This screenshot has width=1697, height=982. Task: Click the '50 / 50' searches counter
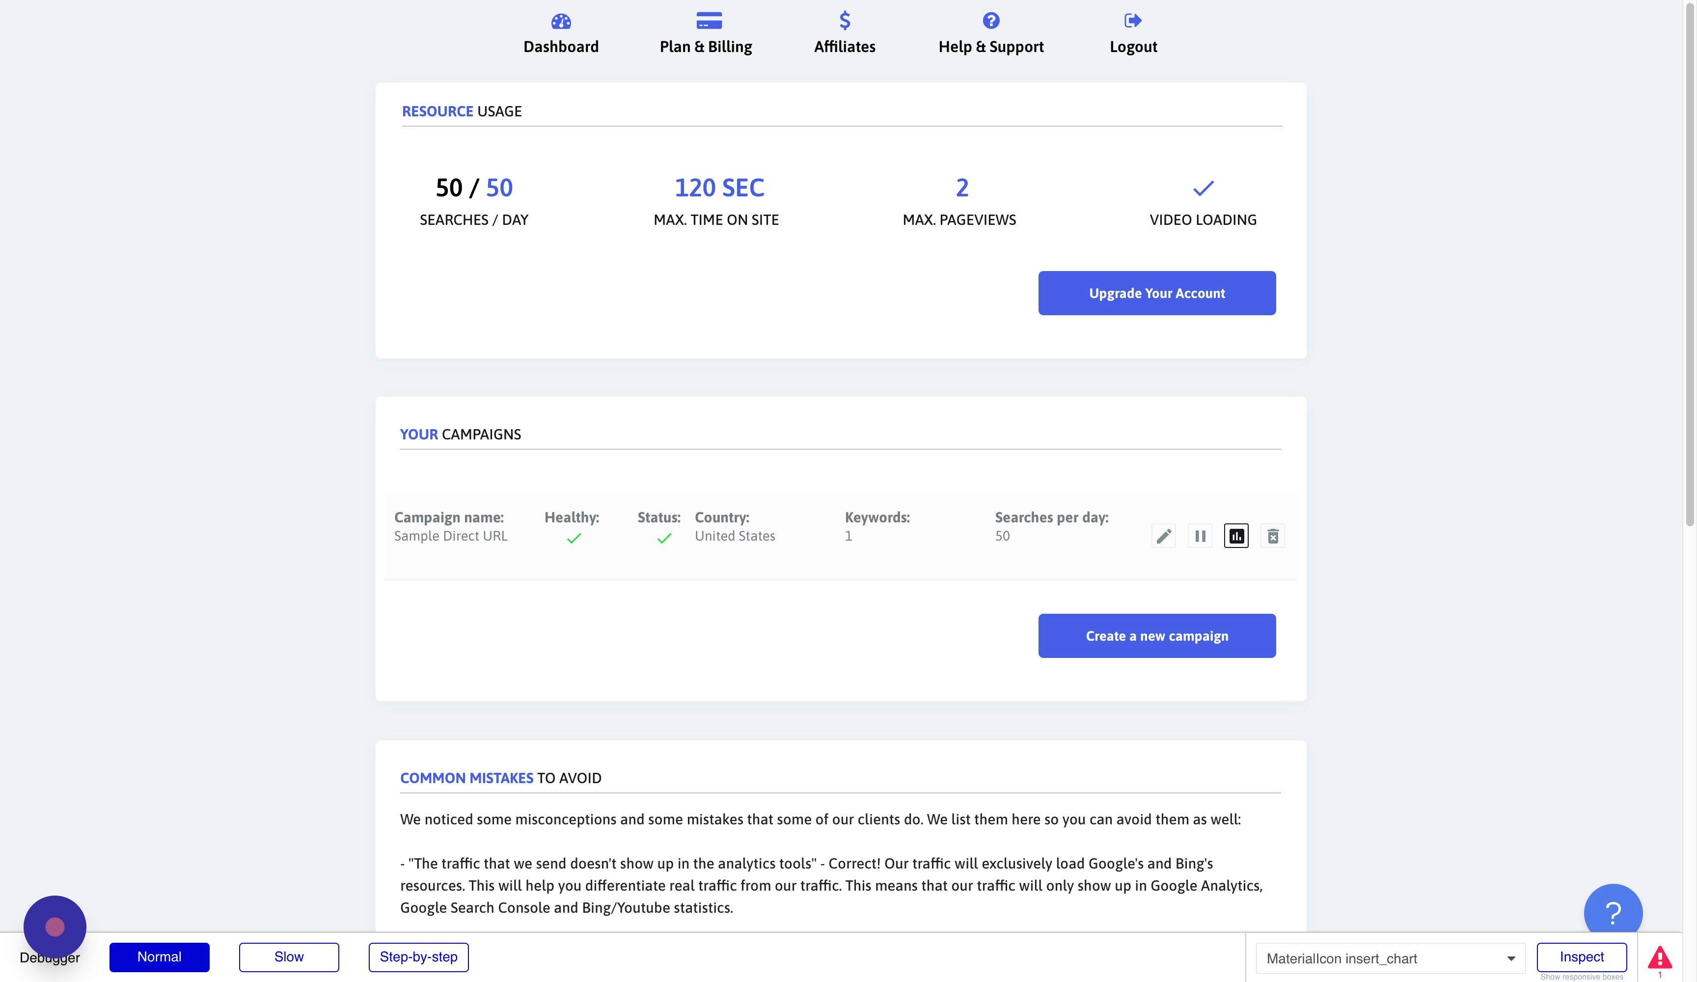(474, 188)
